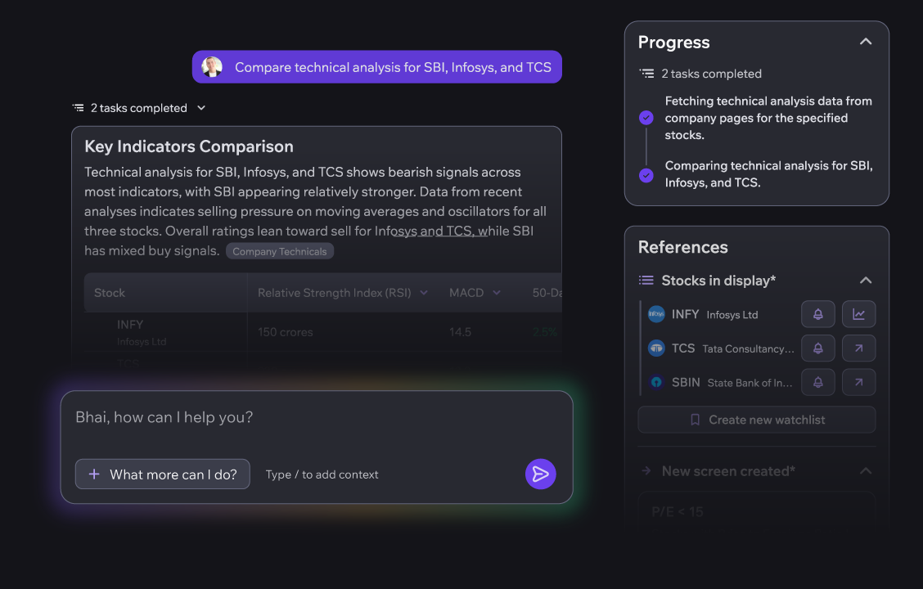Open the Company Technicals reference tag
923x589 pixels.
279,252
